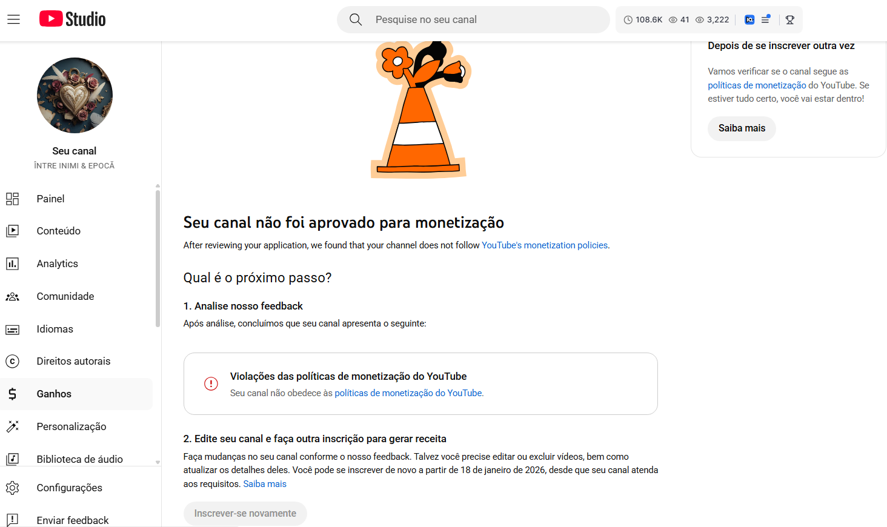Click the search magnifier icon
This screenshot has width=887, height=527.
356,19
